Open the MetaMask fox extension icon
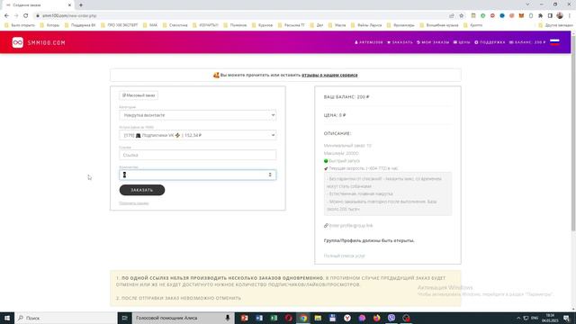This screenshot has height=324, width=576. (521, 16)
